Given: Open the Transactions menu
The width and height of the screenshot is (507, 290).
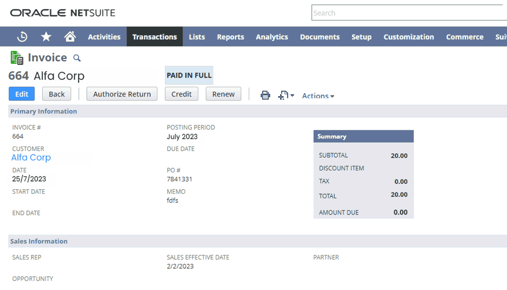Looking at the screenshot, I should pyautogui.click(x=154, y=37).
